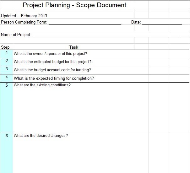Click the desired changes question text
The image size is (190, 173).
tap(41, 136)
